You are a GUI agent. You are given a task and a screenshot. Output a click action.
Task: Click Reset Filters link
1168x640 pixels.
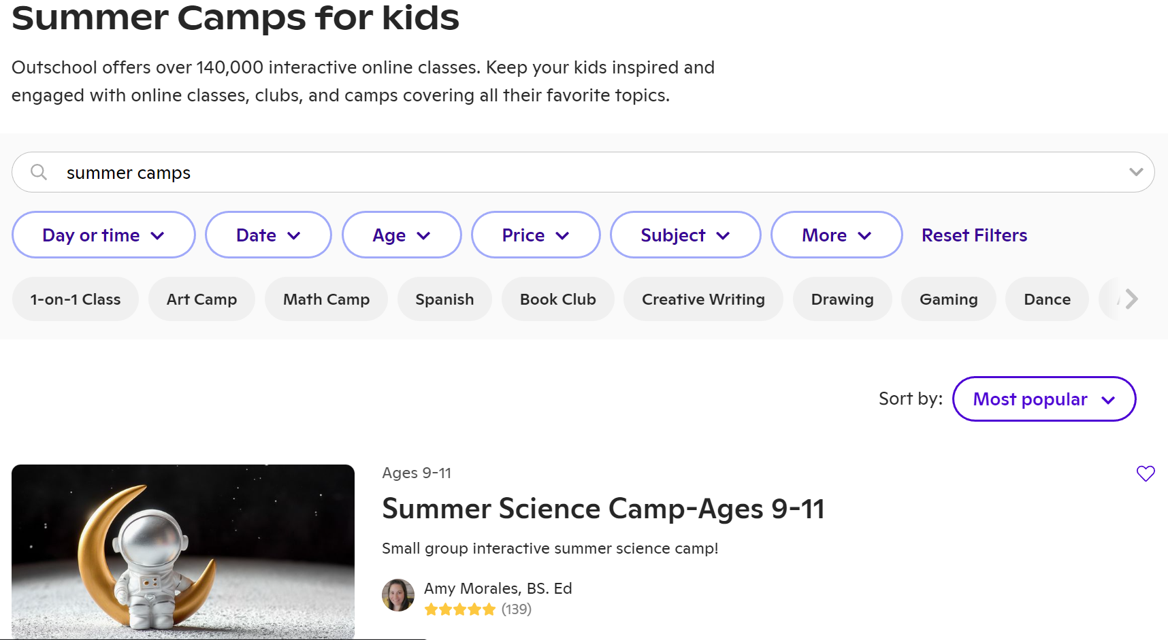coord(974,235)
